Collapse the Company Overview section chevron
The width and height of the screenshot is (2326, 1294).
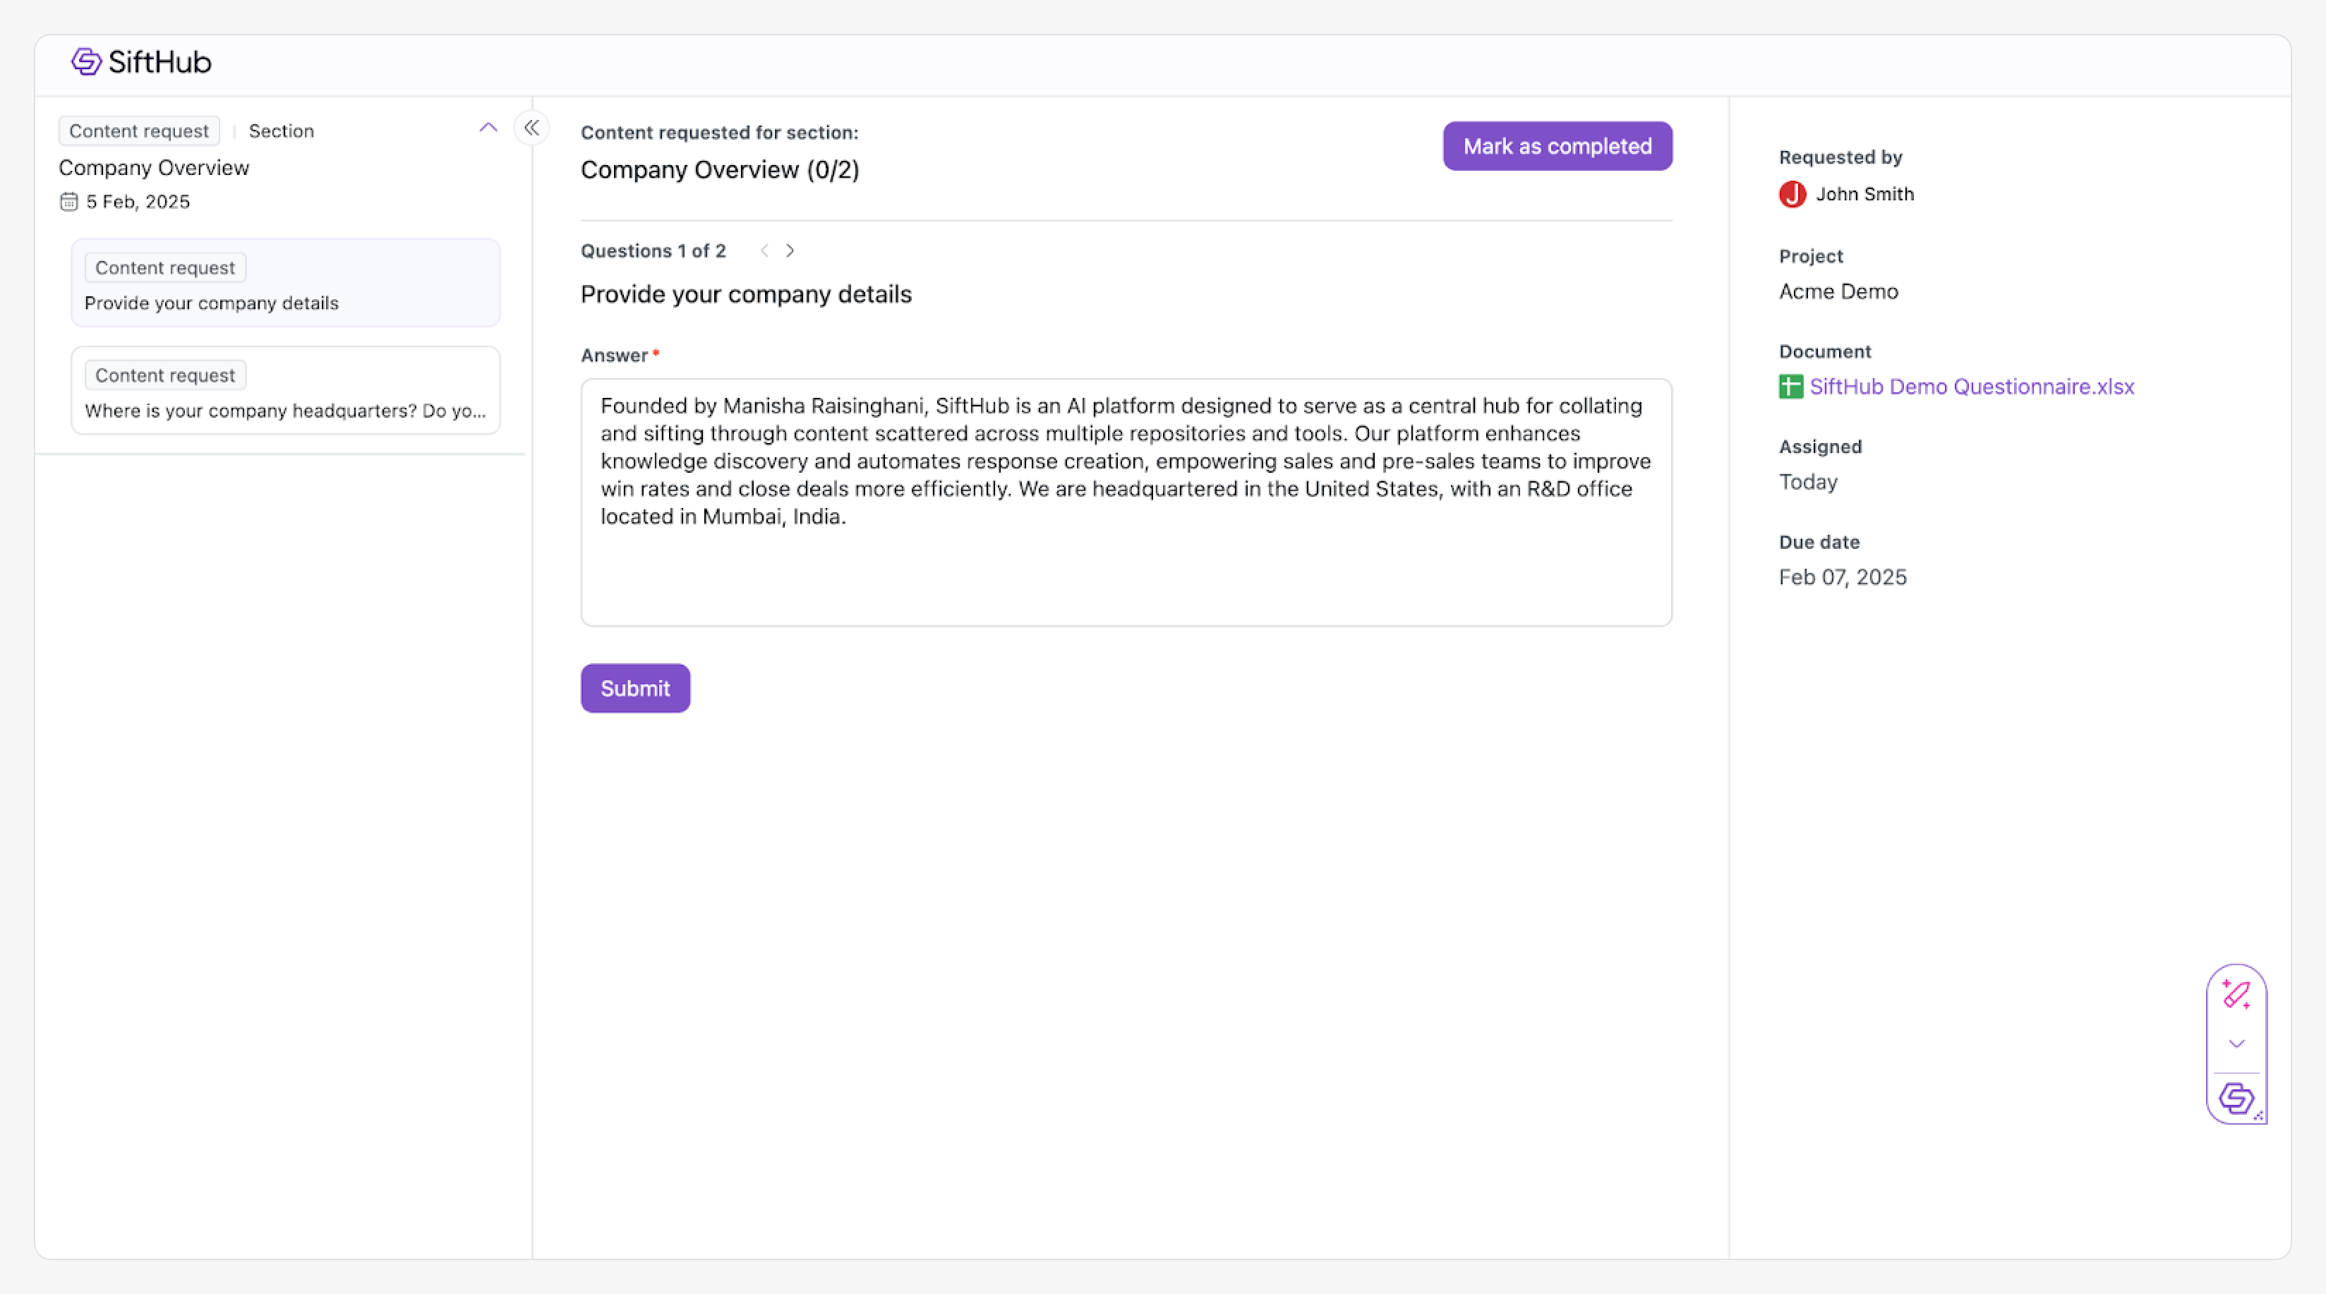pos(488,128)
